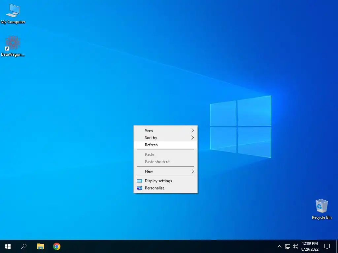Choose Refresh from context menu
338x253 pixels.
[x=166, y=145]
